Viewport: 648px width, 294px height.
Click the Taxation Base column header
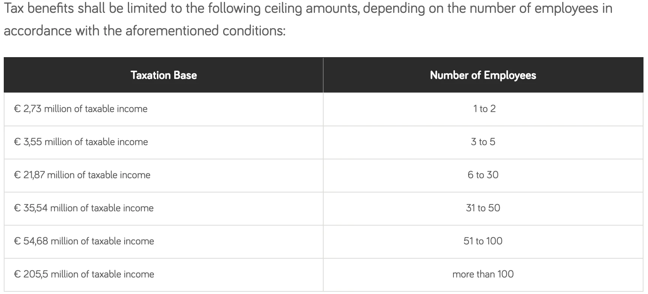[163, 75]
